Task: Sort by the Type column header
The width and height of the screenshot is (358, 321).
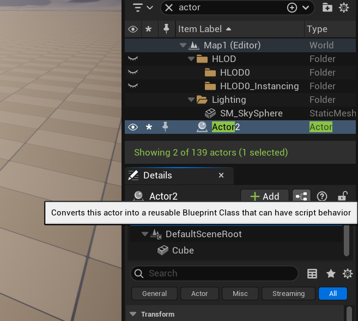Action: pos(317,29)
